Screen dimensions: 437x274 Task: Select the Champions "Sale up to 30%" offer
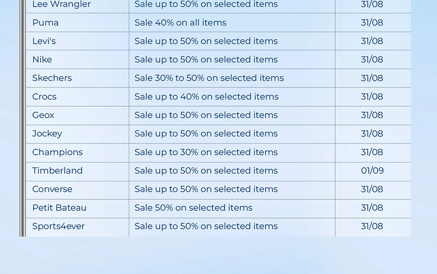pos(206,152)
